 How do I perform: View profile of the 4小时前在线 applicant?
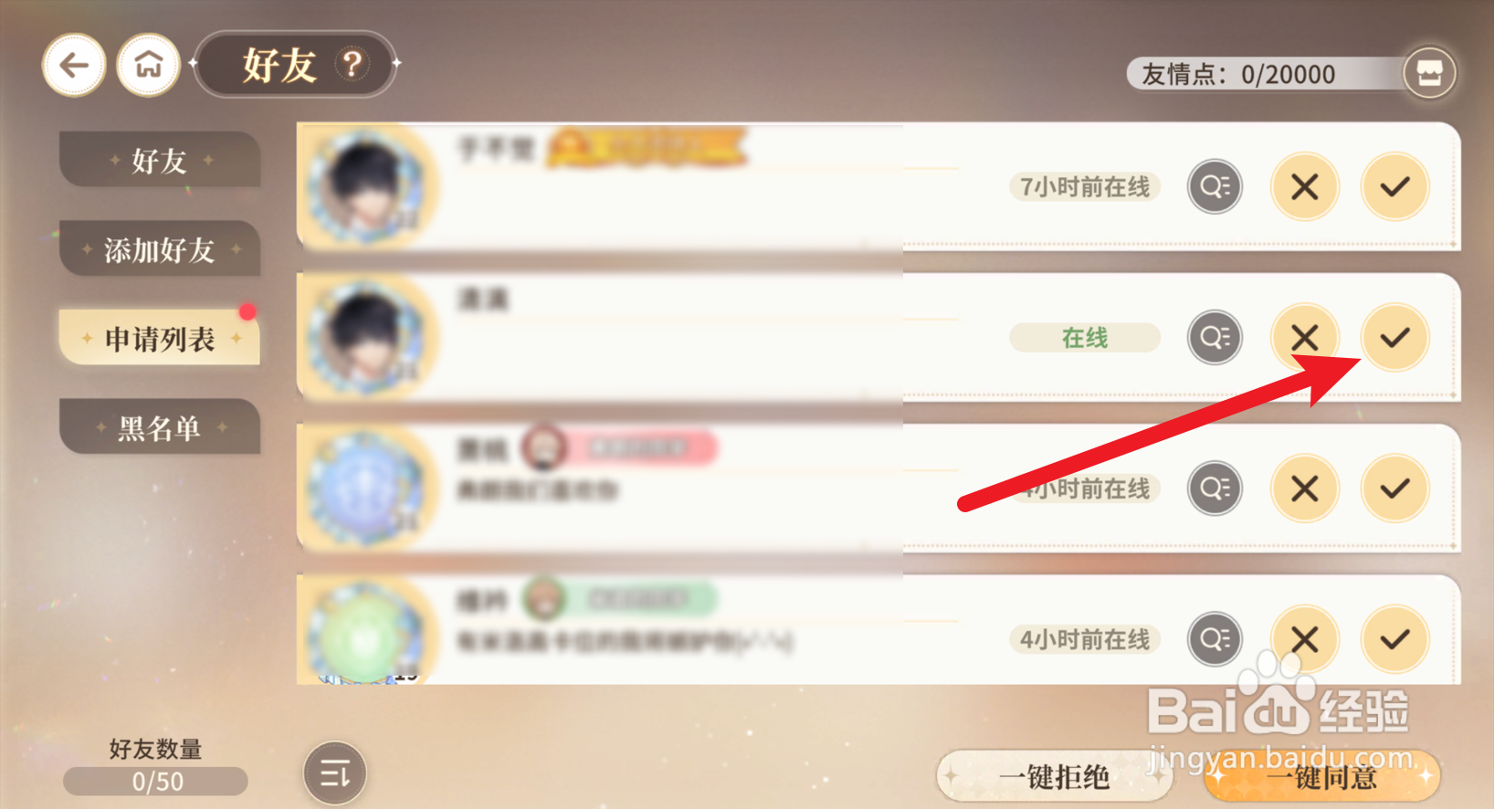pyautogui.click(x=1215, y=639)
